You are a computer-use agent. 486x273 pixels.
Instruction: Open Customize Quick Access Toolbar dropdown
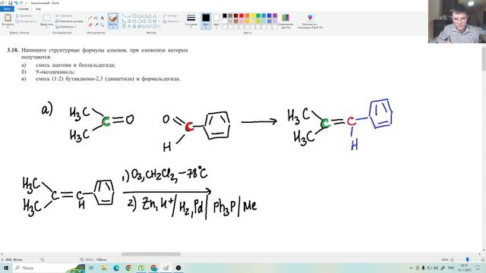tap(26, 3)
